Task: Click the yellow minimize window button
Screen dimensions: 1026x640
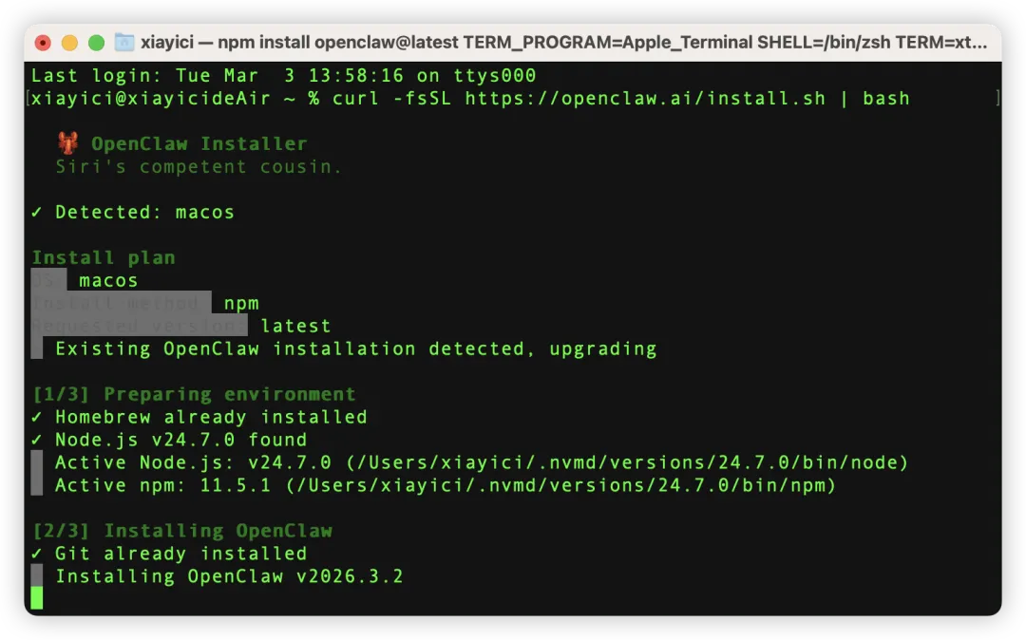Action: coord(69,43)
